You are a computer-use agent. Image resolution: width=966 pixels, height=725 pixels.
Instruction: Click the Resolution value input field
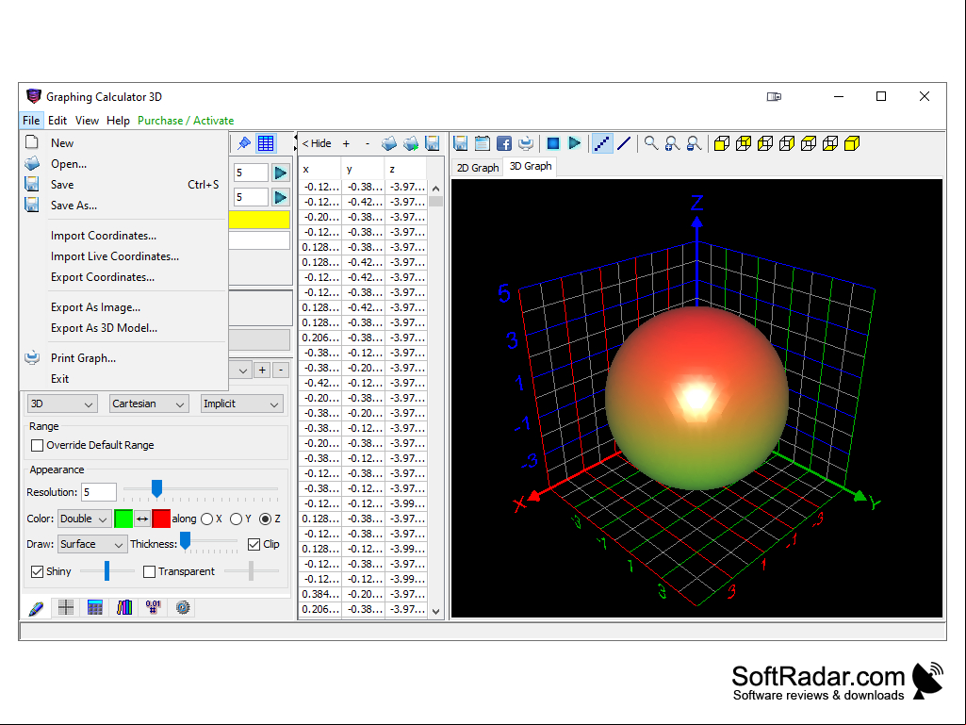click(99, 492)
